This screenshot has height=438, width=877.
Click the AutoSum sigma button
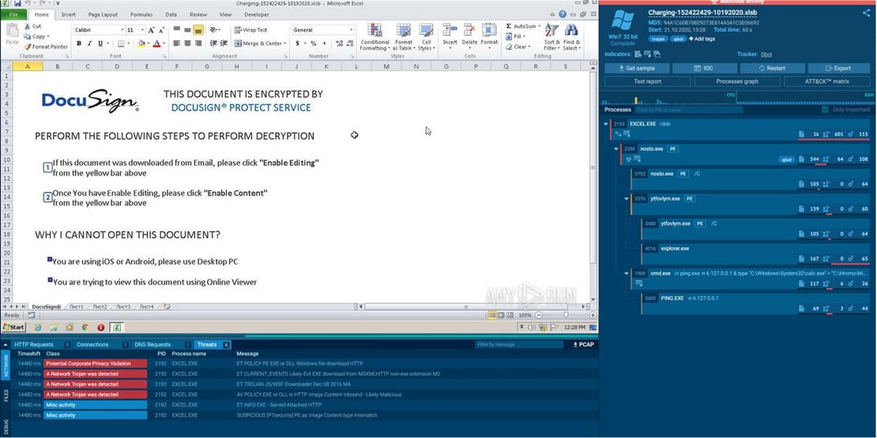click(x=522, y=26)
